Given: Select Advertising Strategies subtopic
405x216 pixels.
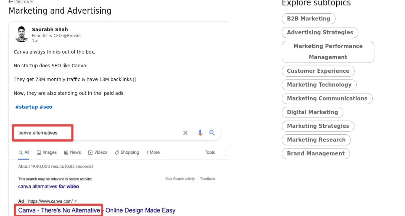Looking at the screenshot, I should tap(320, 32).
